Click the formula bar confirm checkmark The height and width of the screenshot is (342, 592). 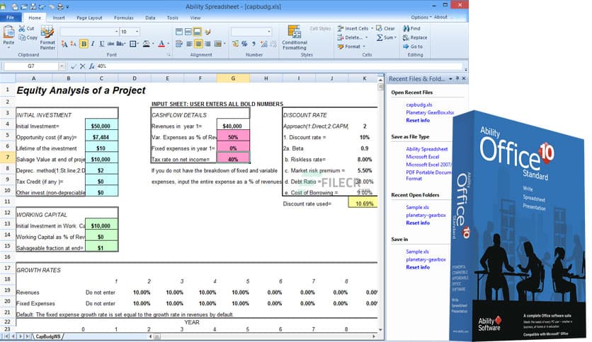[73, 66]
